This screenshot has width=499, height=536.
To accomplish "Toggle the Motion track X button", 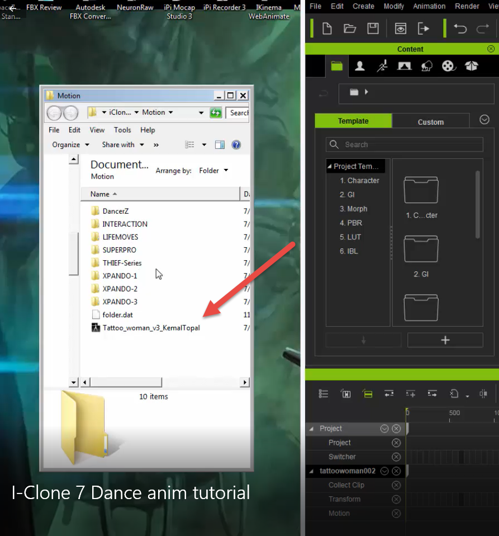I will (x=396, y=514).
